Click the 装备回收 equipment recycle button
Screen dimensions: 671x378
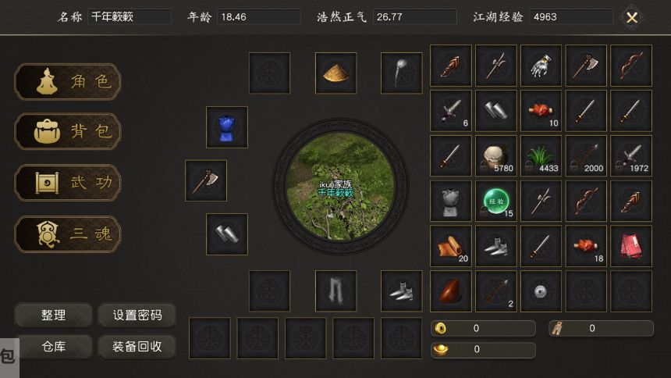coord(137,346)
